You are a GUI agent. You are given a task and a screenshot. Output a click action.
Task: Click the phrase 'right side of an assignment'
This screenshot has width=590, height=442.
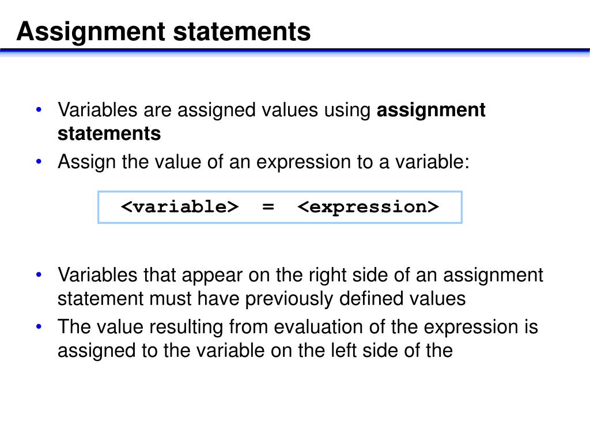[x=426, y=276]
